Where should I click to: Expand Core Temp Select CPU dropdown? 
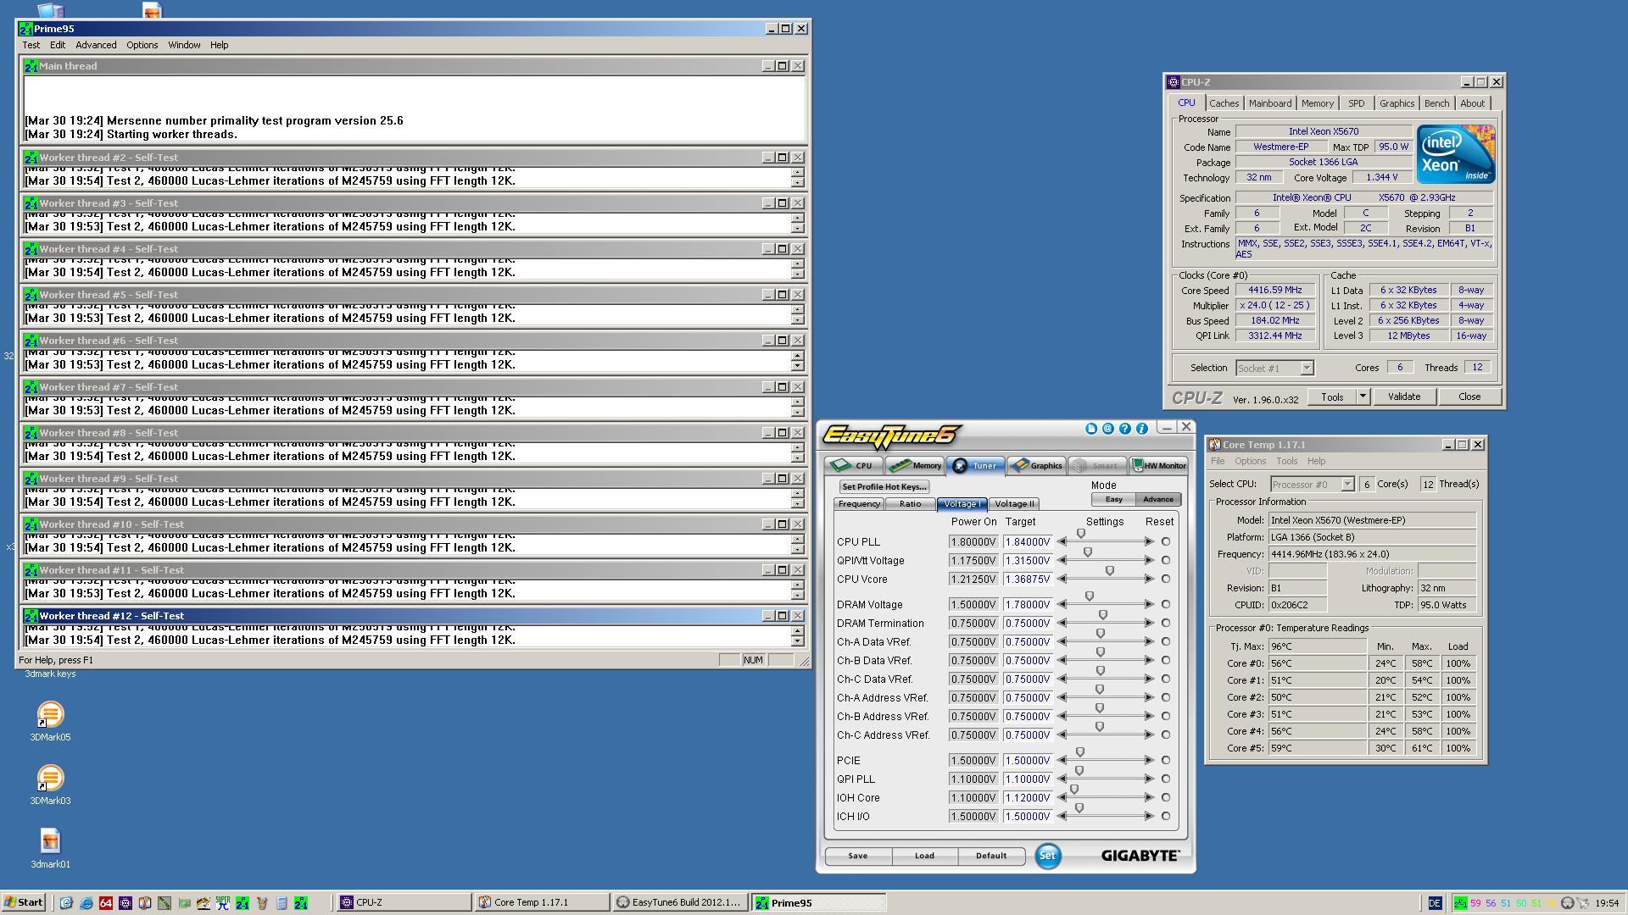[x=1346, y=485]
